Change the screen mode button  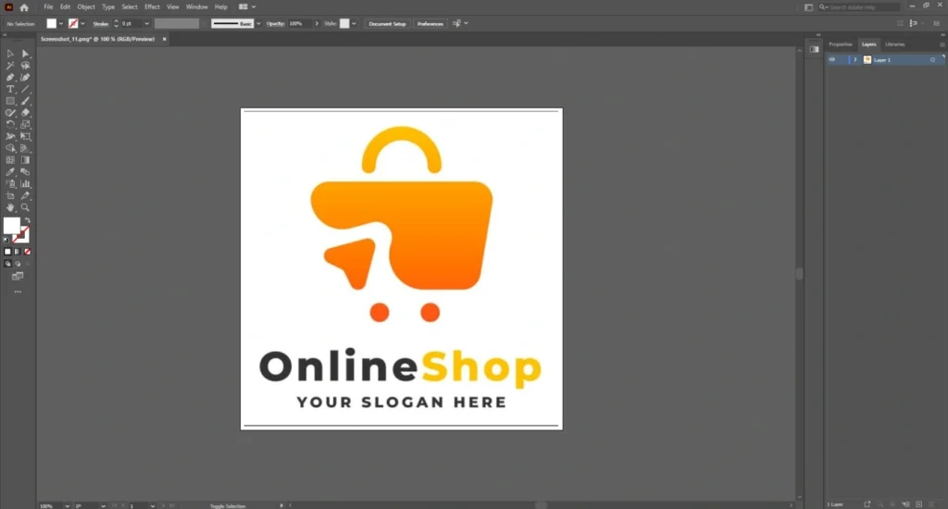[x=18, y=277]
